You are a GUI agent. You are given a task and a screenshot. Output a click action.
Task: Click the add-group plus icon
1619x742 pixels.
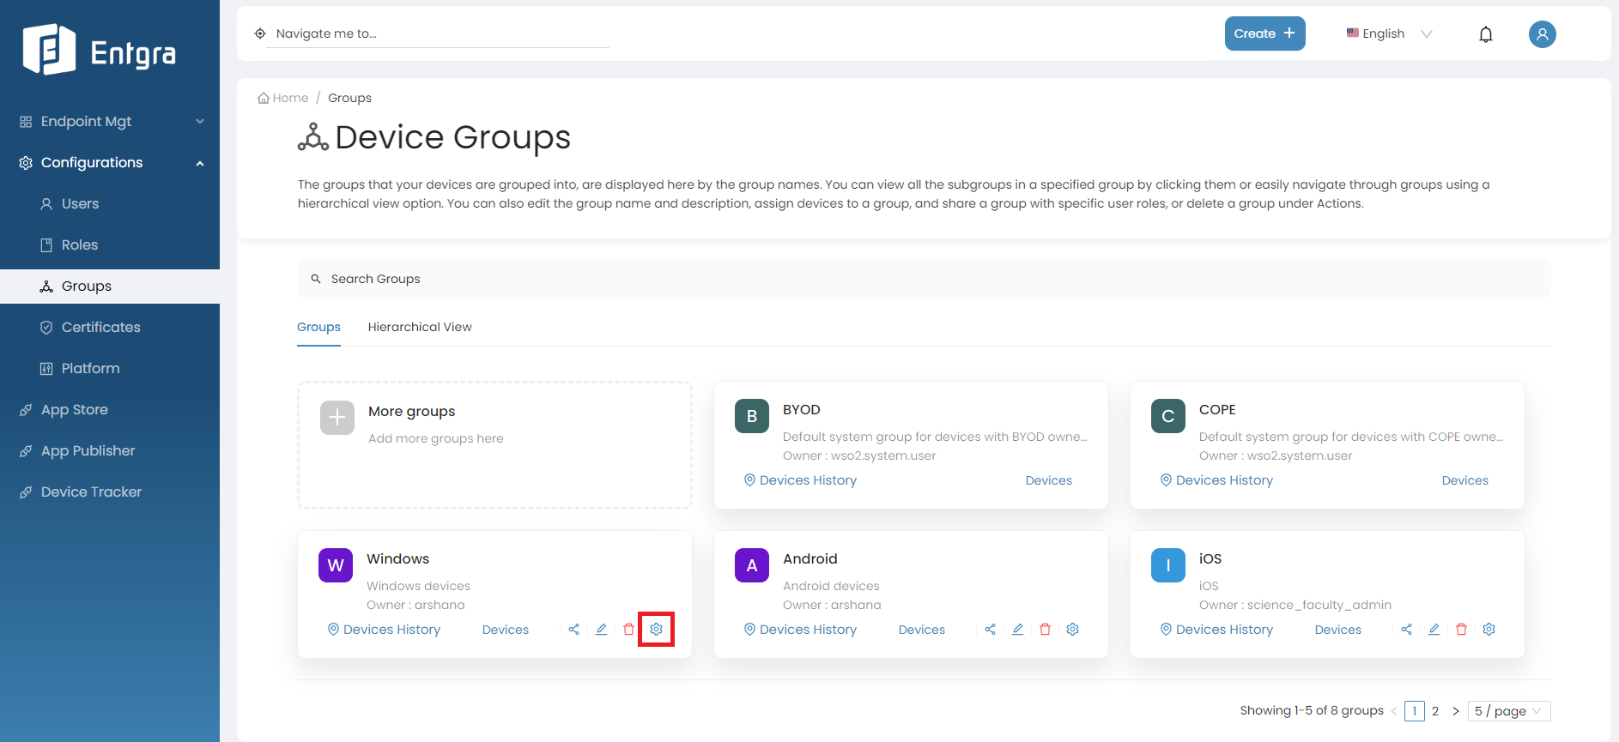(x=337, y=418)
